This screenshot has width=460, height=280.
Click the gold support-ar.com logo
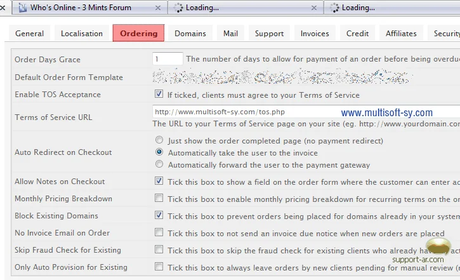438,248
